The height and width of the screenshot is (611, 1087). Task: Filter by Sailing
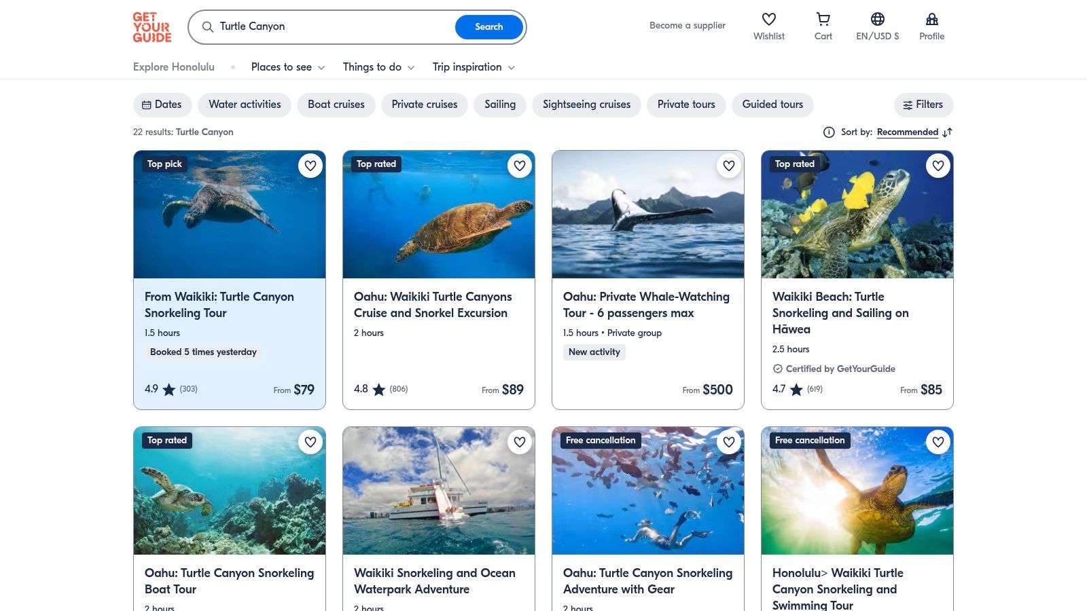click(x=500, y=105)
